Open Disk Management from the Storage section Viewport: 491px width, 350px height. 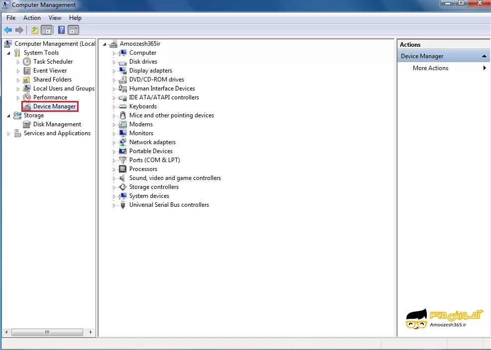(56, 124)
